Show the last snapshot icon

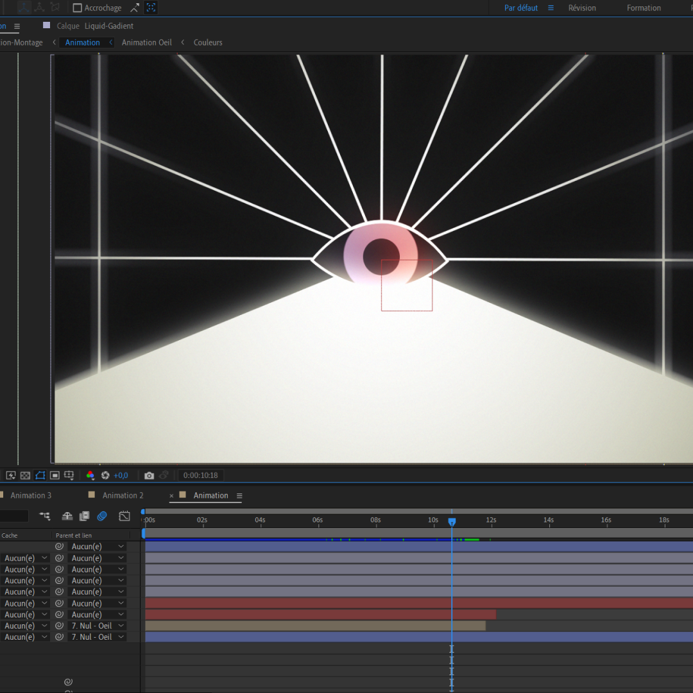[164, 475]
